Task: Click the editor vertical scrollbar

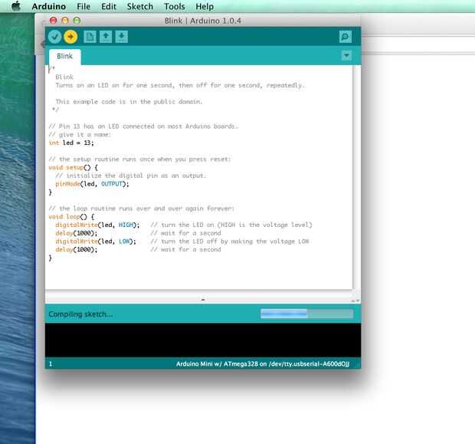Action: click(x=356, y=177)
